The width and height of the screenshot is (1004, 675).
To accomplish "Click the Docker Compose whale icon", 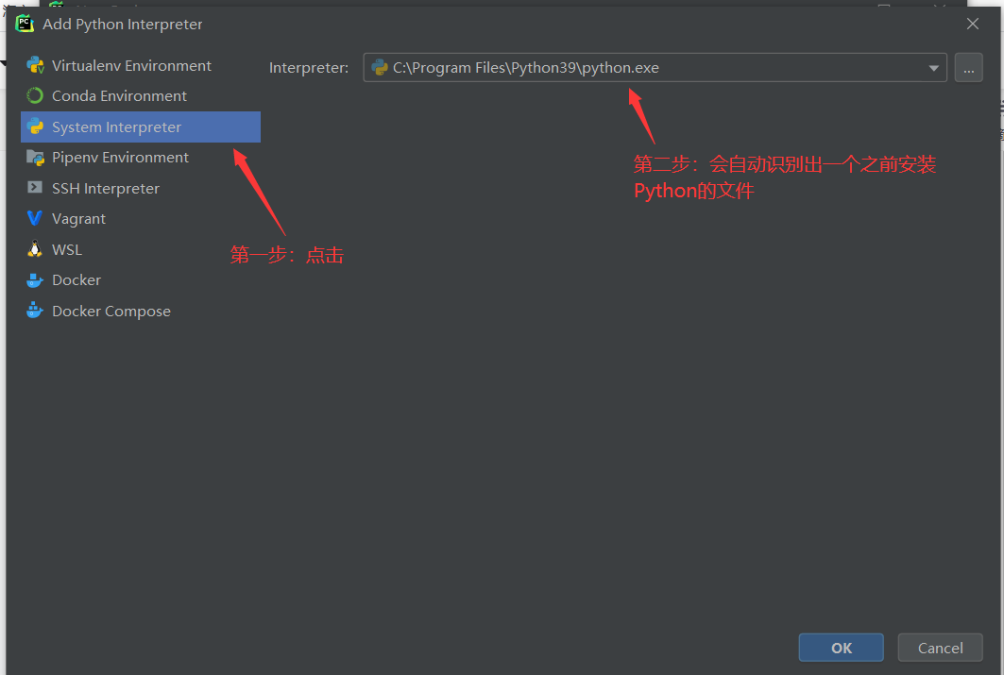I will (35, 311).
